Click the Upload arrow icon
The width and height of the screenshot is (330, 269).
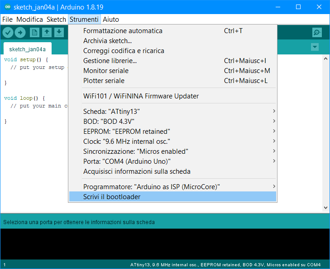coord(20,32)
